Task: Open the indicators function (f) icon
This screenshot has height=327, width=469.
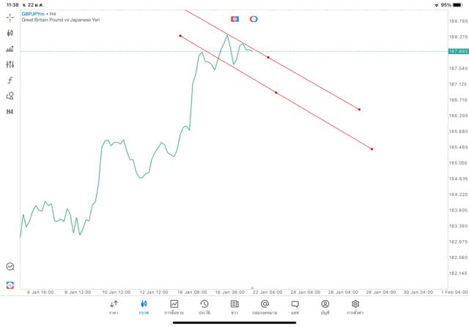Action: tap(10, 80)
